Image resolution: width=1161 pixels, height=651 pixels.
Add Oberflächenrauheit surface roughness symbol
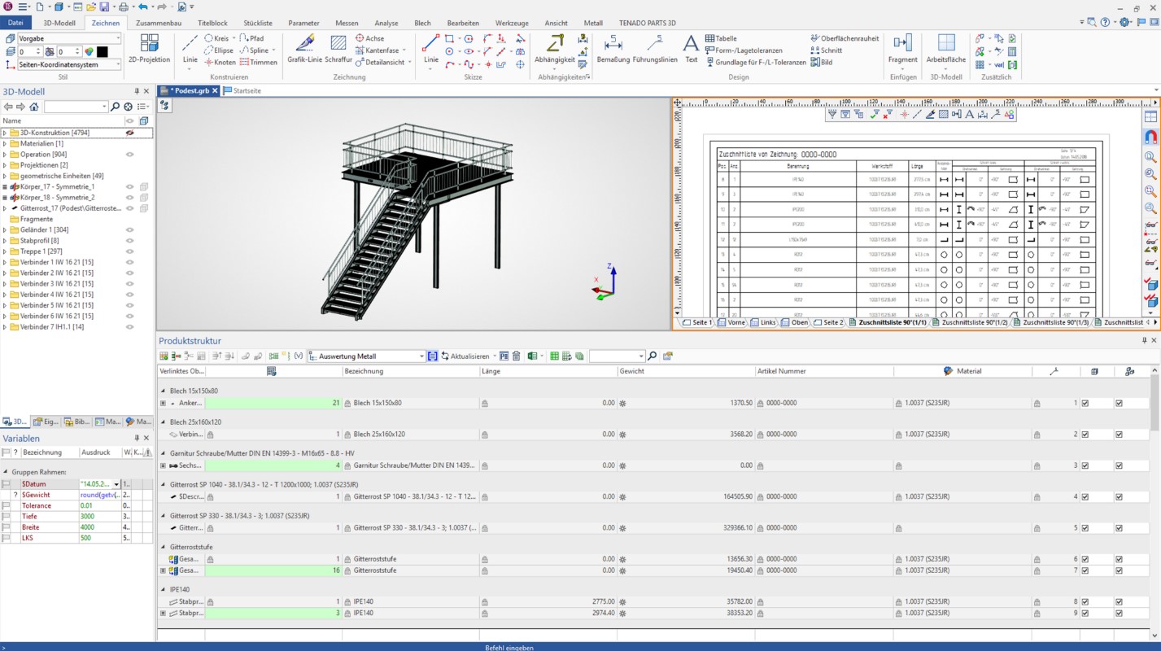coord(845,38)
